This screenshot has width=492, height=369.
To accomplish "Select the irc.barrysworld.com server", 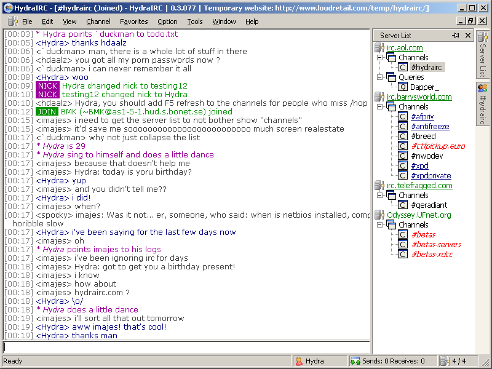I will (x=419, y=97).
